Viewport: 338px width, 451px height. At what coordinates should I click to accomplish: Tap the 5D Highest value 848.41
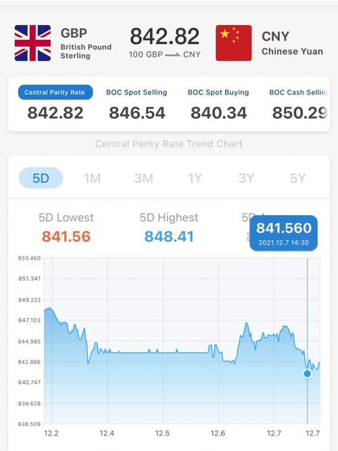tap(169, 237)
